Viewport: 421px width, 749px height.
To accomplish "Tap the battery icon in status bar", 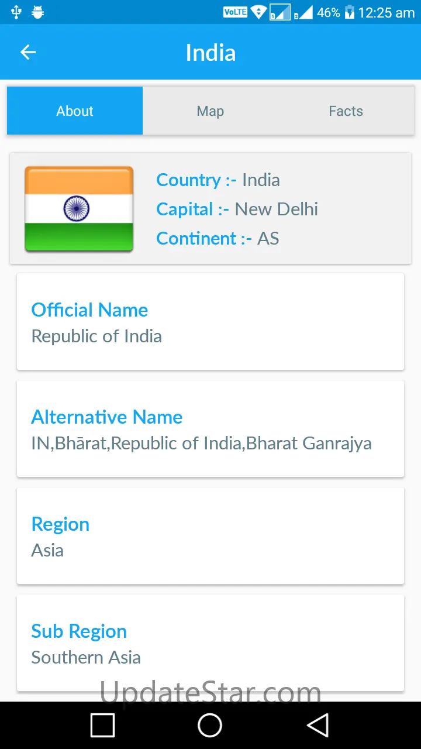I will click(x=350, y=12).
